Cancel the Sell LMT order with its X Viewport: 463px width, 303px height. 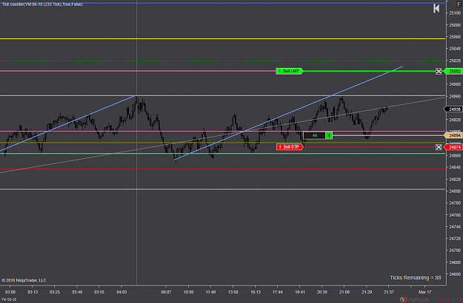[439, 71]
